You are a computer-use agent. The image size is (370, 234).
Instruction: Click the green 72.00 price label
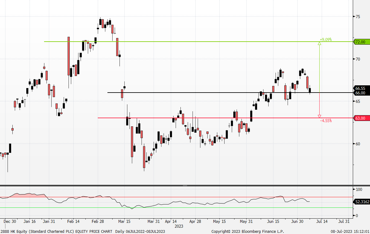[x=361, y=42]
